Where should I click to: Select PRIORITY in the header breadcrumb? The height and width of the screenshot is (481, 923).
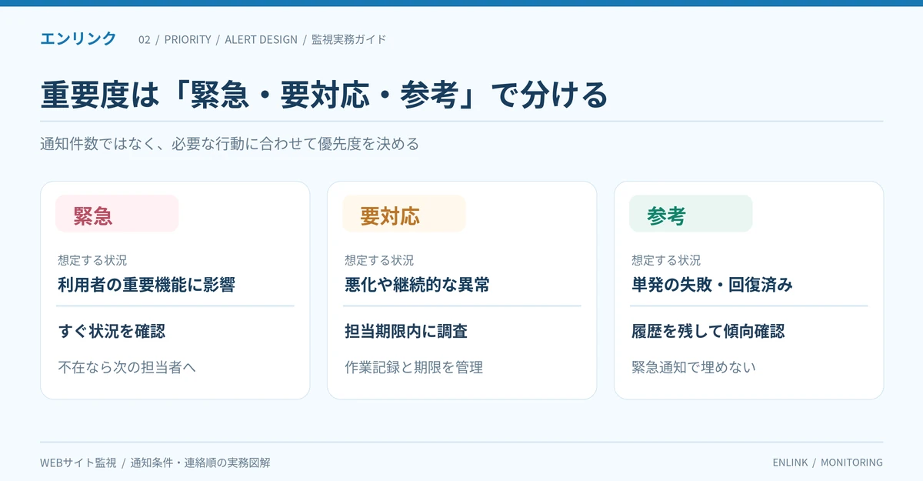(188, 39)
